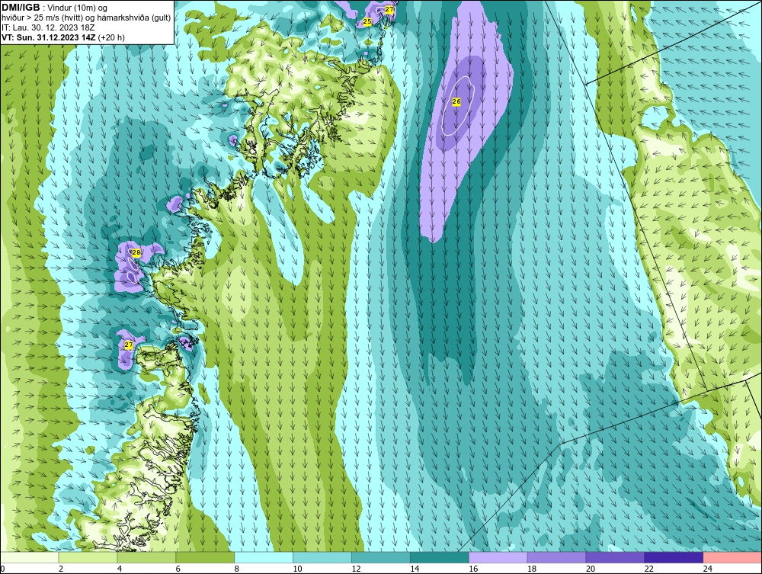Click the legend scale value "24"

708,569
